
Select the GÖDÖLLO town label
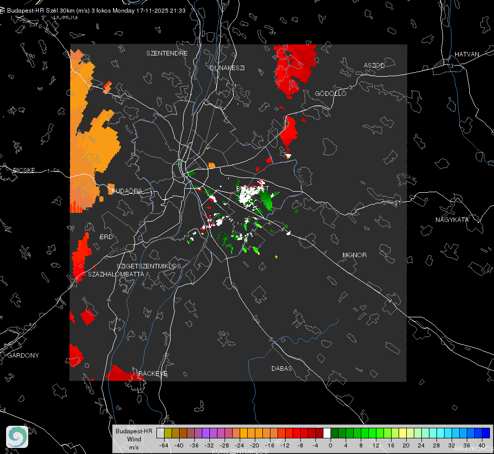pos(331,93)
